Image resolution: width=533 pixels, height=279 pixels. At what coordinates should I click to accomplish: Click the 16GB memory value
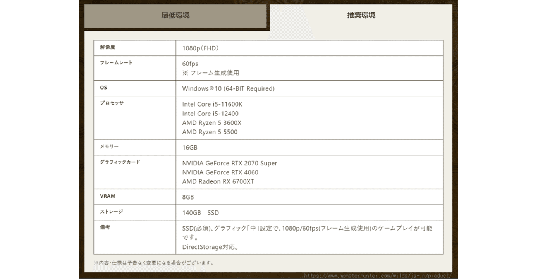point(190,148)
